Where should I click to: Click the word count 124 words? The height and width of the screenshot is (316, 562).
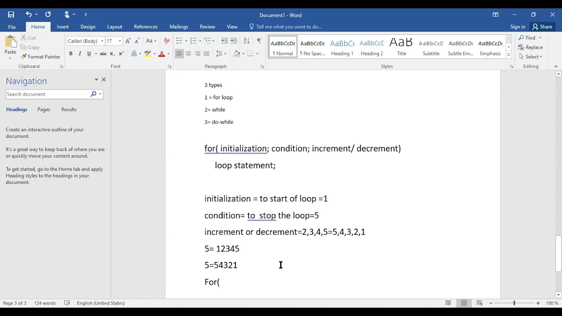pos(45,303)
